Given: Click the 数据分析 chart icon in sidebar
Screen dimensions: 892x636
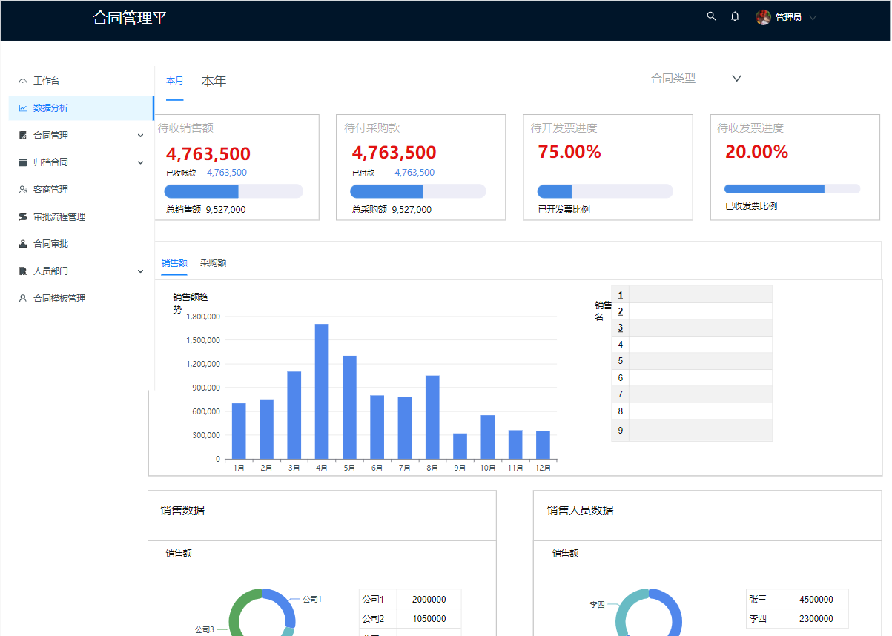Looking at the screenshot, I should tap(23, 108).
